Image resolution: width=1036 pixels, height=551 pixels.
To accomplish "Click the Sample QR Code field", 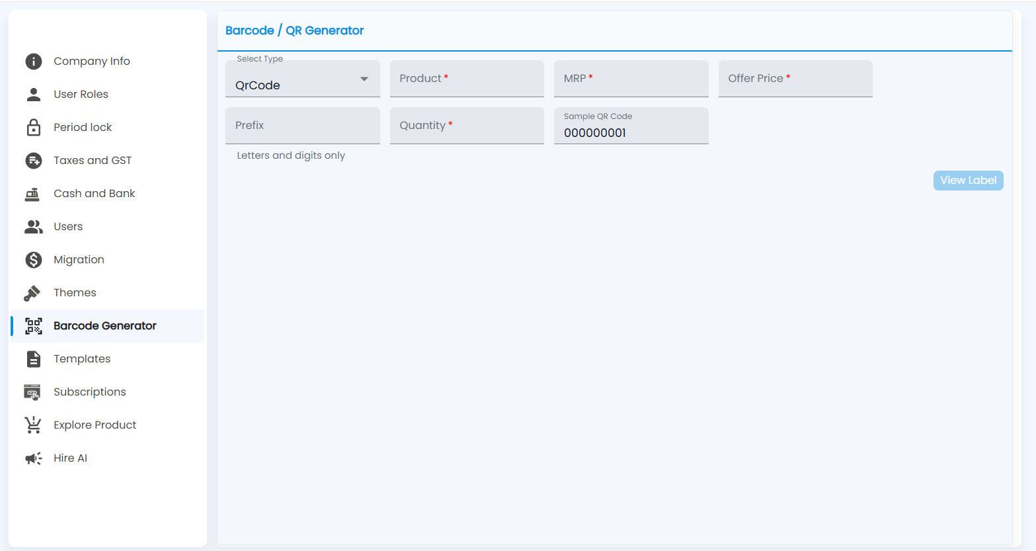I will click(631, 126).
